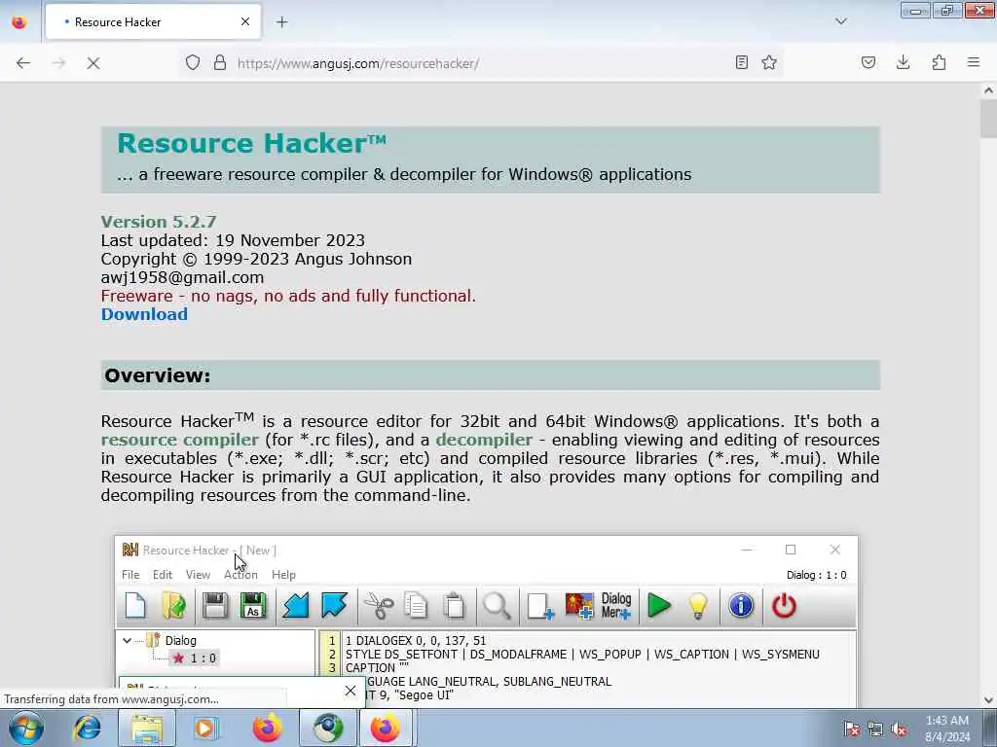Image resolution: width=997 pixels, height=747 pixels.
Task: Close the Resource Hacker tab
Action: point(245,22)
